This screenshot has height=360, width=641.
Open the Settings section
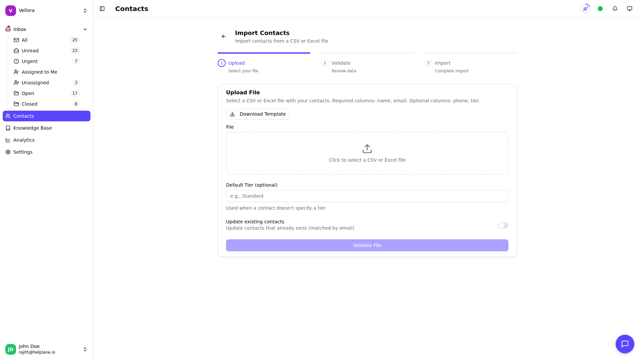point(46,152)
